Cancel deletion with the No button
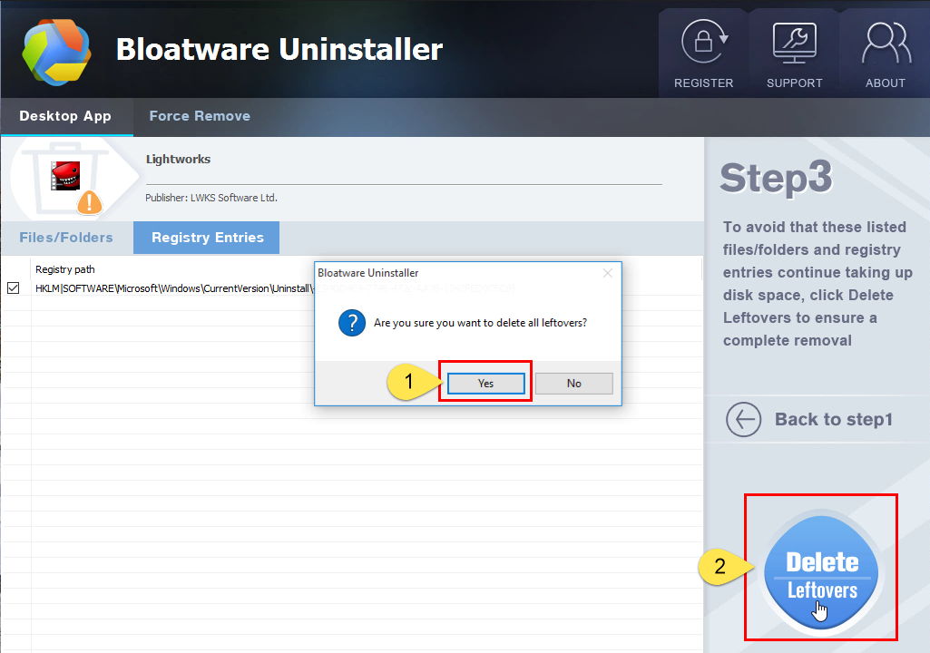The height and width of the screenshot is (653, 930). click(x=573, y=383)
